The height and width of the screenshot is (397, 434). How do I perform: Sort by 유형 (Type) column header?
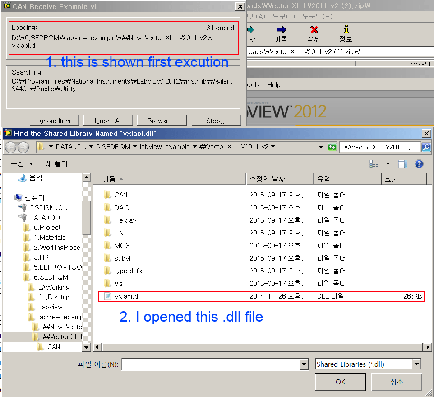point(347,179)
